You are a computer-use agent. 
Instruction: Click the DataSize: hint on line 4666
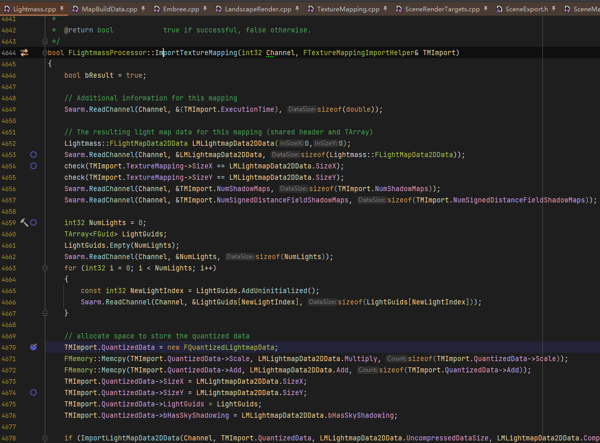(x=322, y=302)
